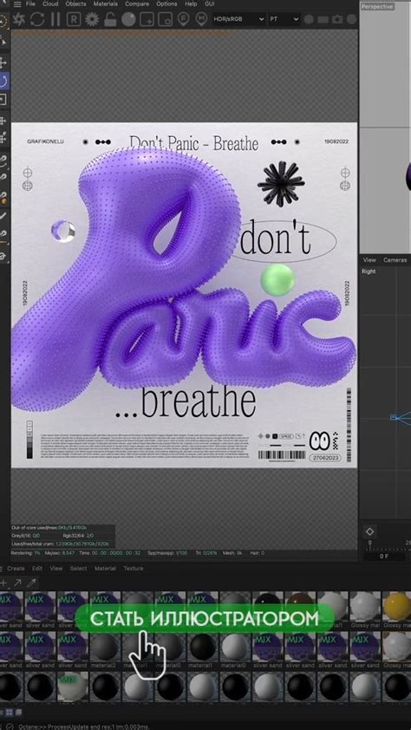Select the Move tool in left toolbar
The image size is (411, 730).
3,62
